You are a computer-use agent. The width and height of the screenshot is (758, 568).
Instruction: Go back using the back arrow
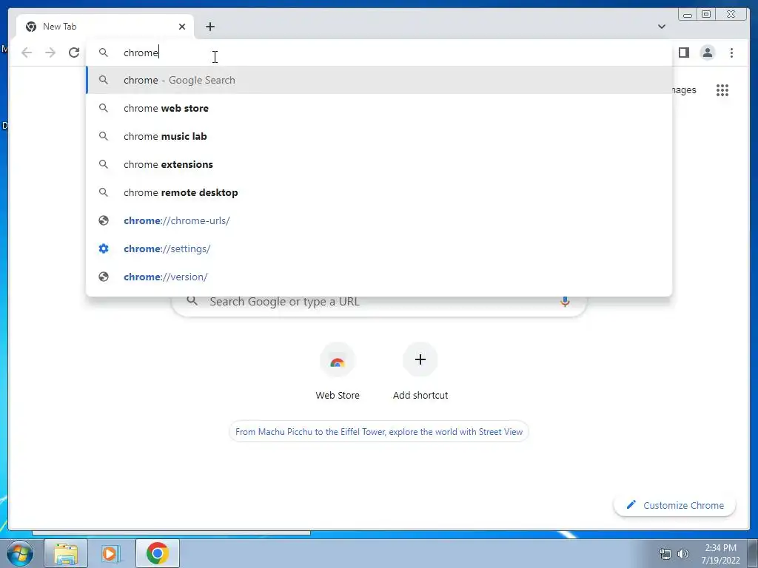(27, 53)
